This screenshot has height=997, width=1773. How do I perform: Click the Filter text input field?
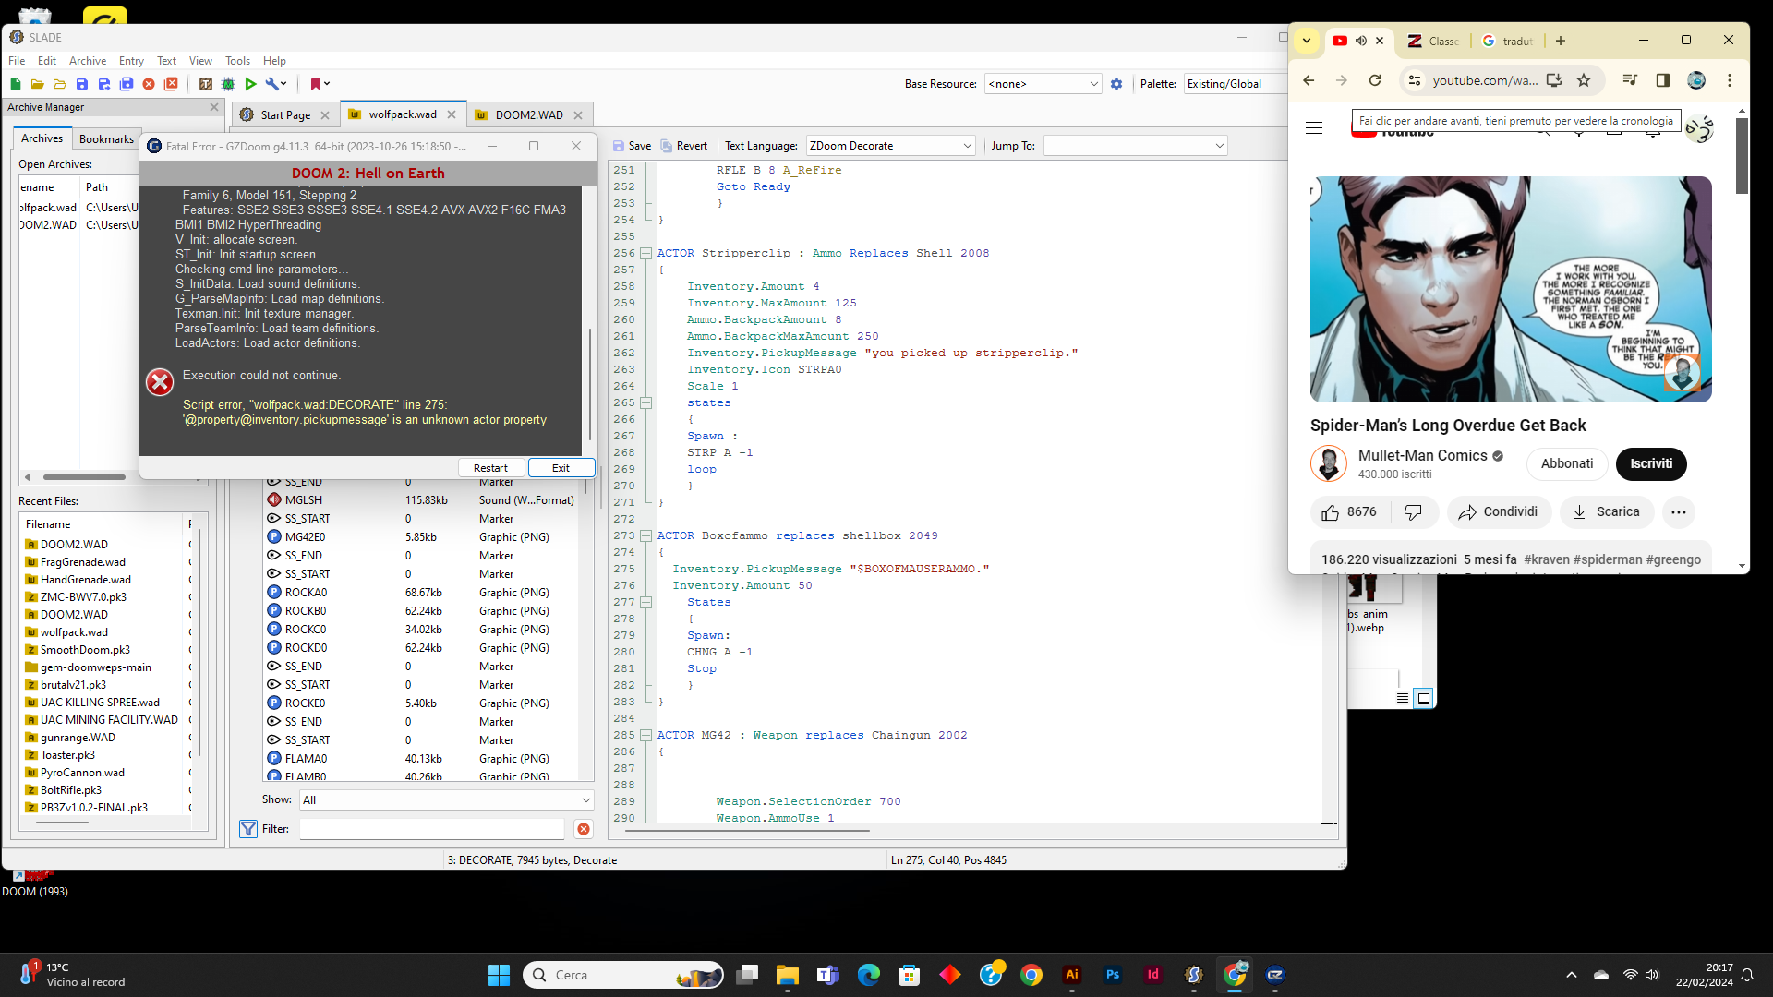pyautogui.click(x=431, y=829)
